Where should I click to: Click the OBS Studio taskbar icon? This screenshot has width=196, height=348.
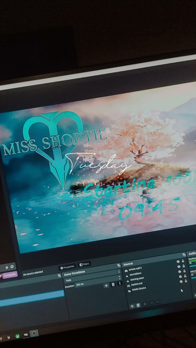(34, 333)
